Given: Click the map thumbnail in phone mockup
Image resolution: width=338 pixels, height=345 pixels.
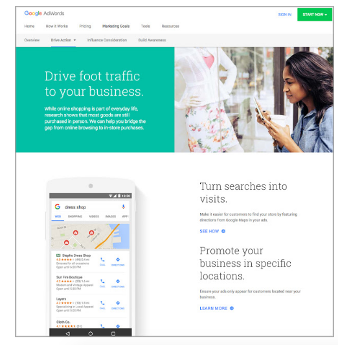Looking at the screenshot, I should 91,236.
